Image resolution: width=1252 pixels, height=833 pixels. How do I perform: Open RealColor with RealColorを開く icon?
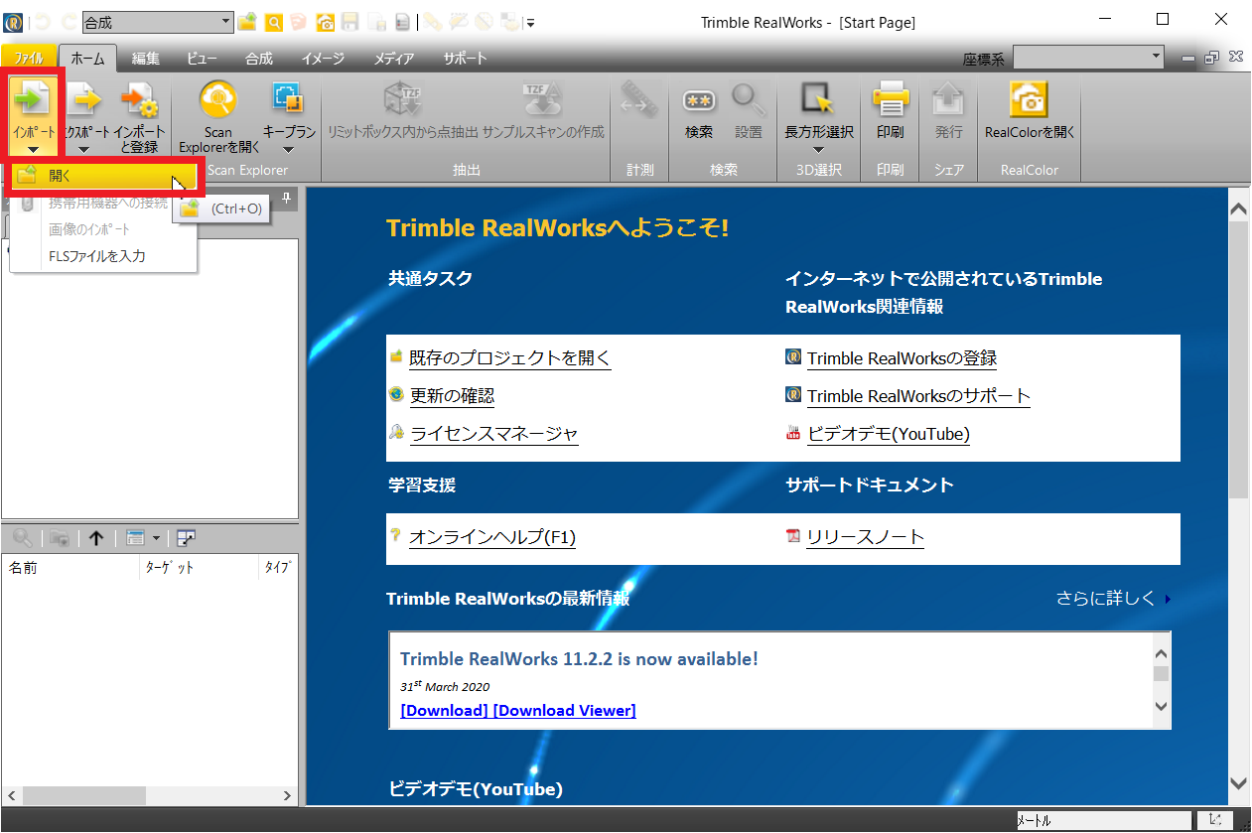[x=1030, y=98]
